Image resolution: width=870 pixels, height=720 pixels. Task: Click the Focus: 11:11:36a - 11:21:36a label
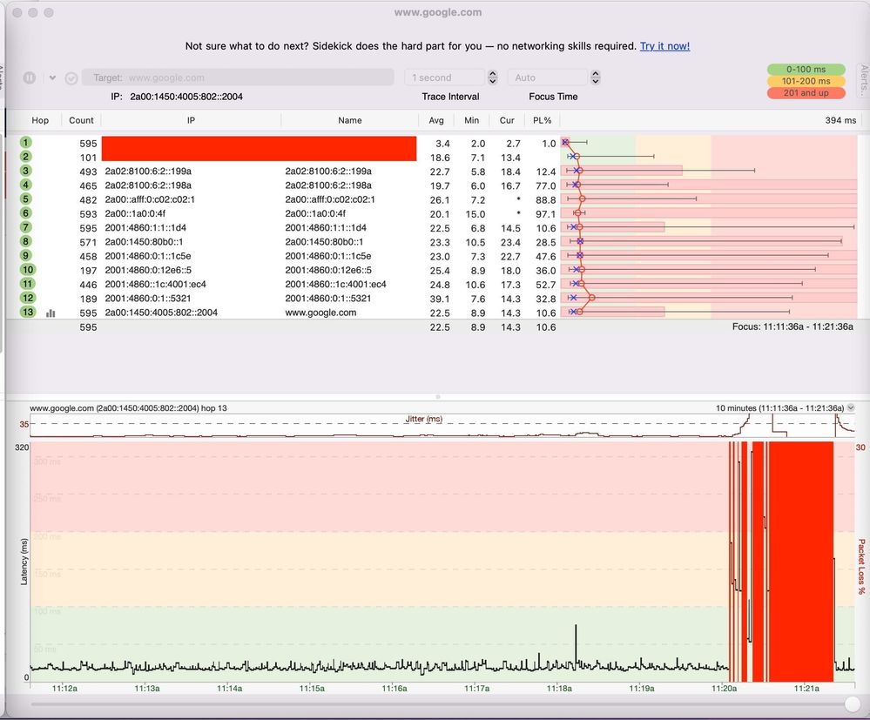tap(792, 326)
